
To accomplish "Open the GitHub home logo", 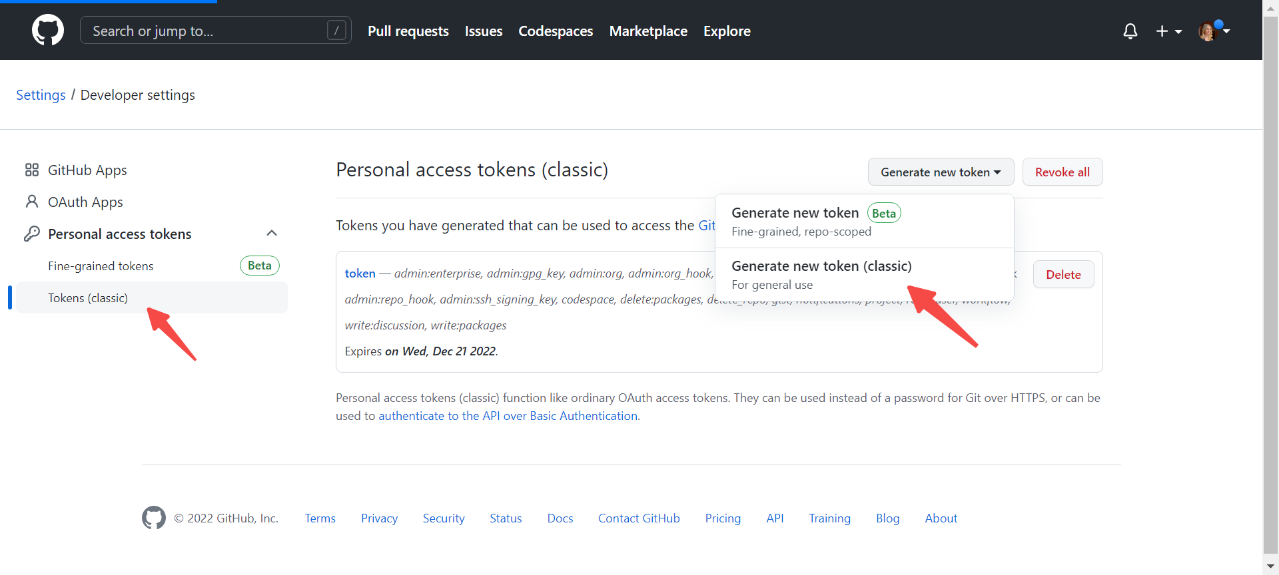I will coord(48,31).
